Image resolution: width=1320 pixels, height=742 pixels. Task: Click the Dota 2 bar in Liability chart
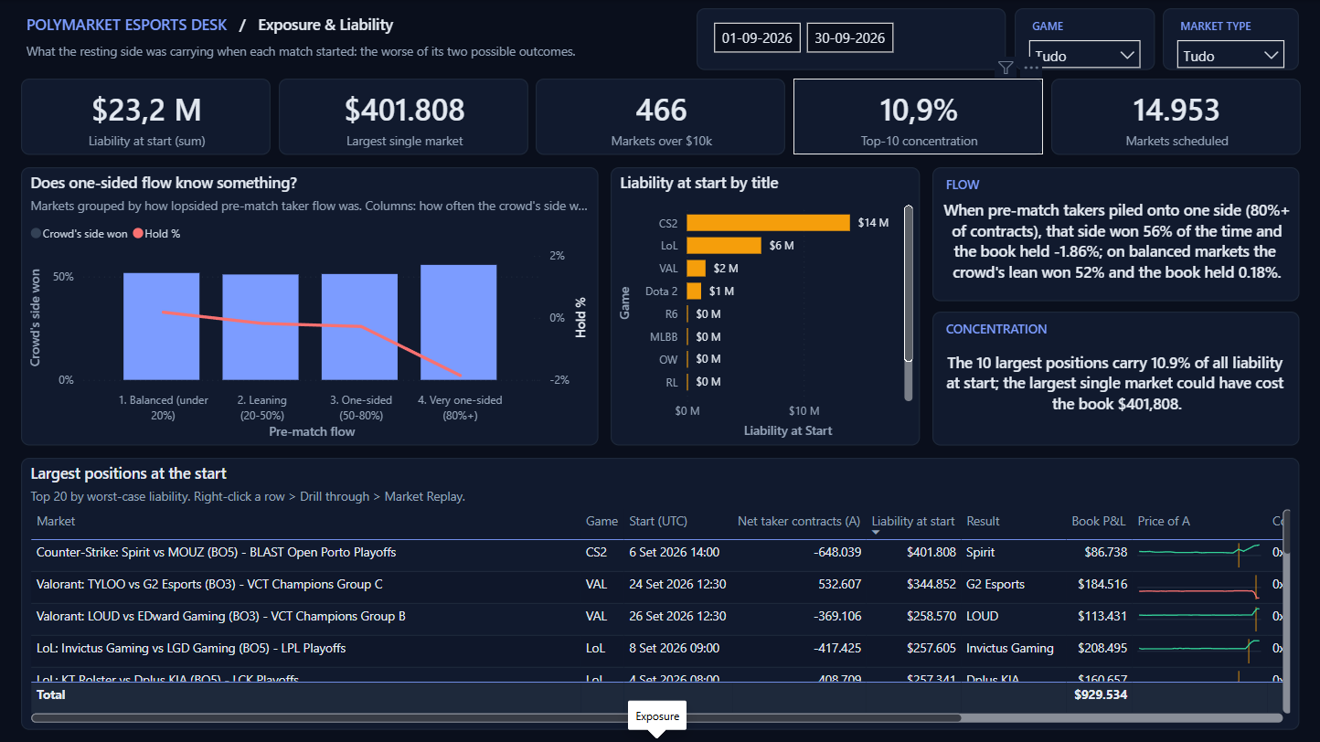point(694,291)
